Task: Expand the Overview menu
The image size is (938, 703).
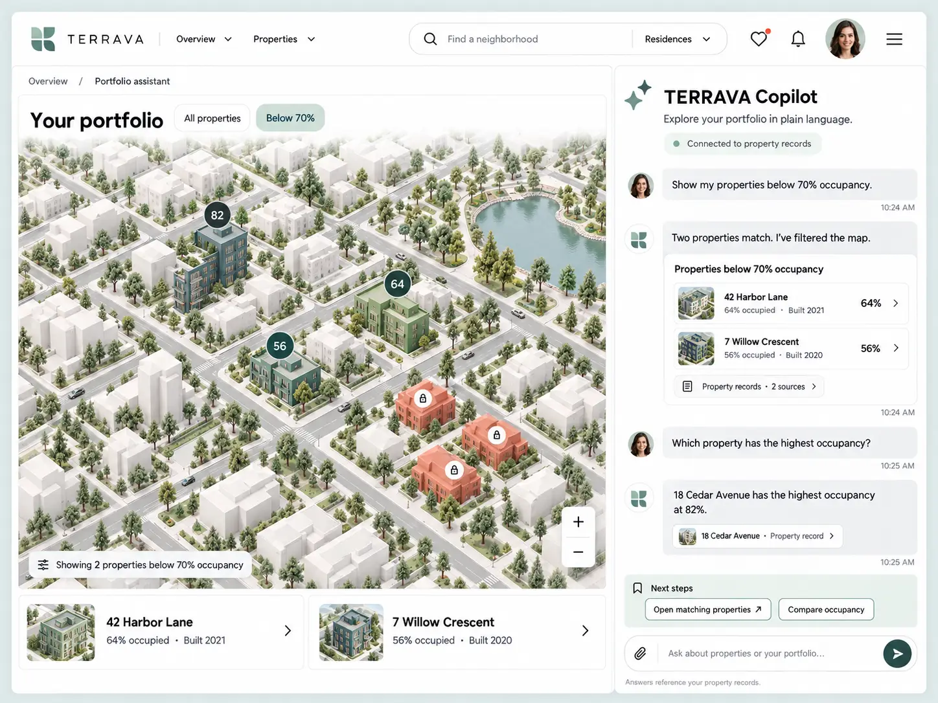Action: coord(204,39)
